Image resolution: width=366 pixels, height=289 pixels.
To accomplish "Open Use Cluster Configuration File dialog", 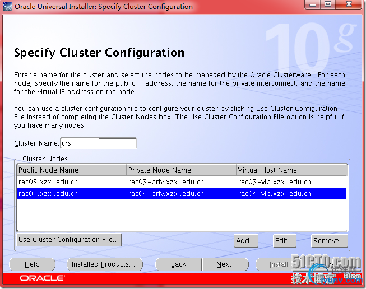I will click(x=69, y=240).
